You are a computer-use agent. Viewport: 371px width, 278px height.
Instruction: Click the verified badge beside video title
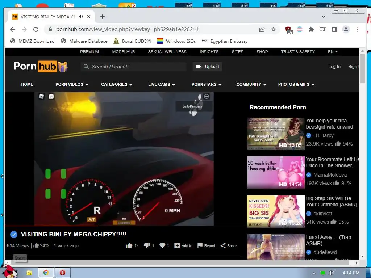(x=14, y=235)
